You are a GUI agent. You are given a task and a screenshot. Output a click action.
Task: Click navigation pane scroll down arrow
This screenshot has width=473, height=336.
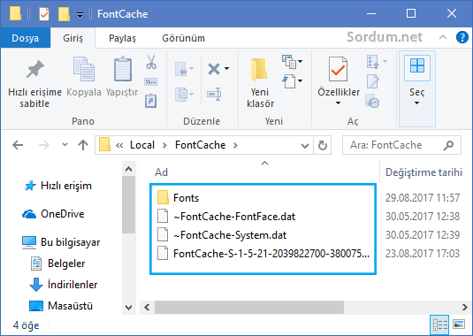coord(128,308)
